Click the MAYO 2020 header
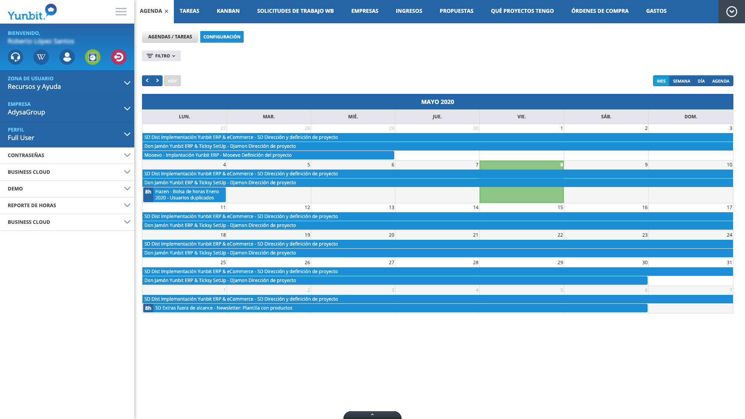The width and height of the screenshot is (745, 419). (x=438, y=102)
